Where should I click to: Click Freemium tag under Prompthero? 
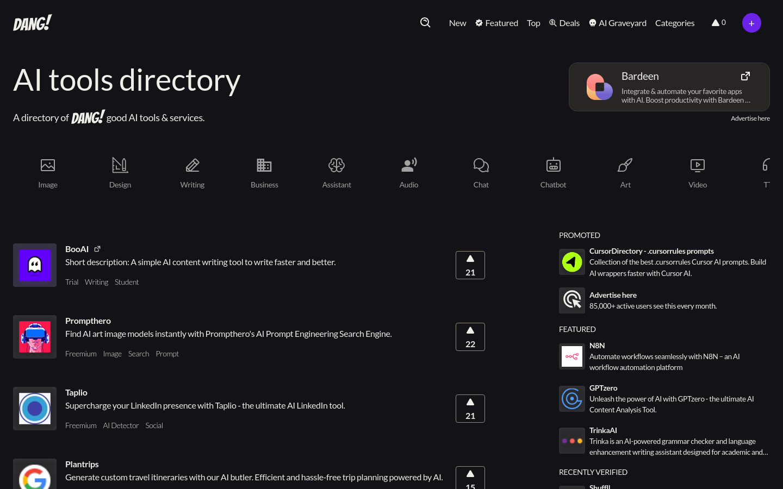click(81, 354)
